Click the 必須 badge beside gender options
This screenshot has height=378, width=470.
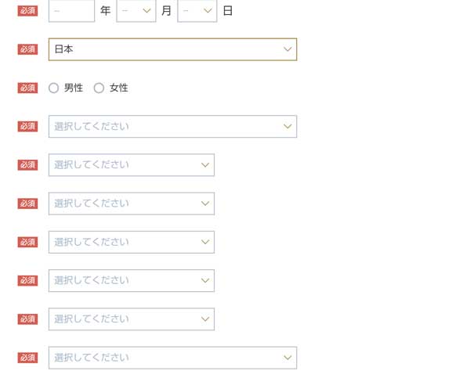coord(27,88)
